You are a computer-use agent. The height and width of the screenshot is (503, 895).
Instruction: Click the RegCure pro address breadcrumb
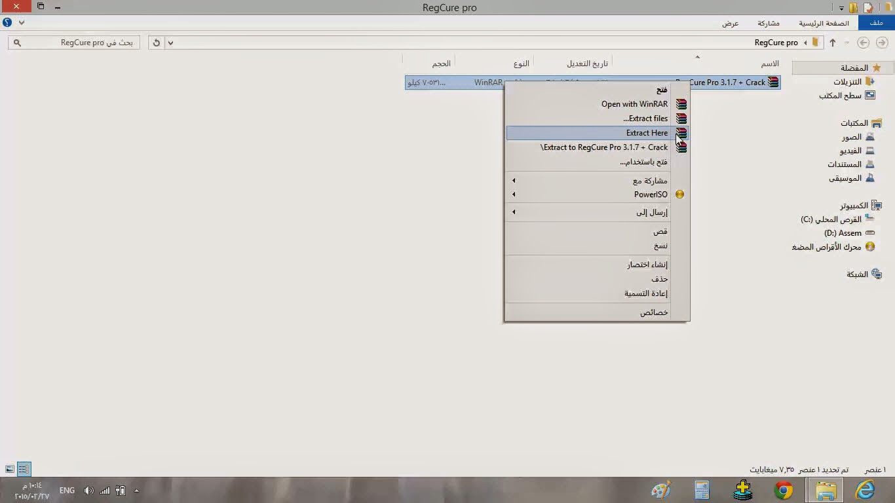click(x=776, y=43)
